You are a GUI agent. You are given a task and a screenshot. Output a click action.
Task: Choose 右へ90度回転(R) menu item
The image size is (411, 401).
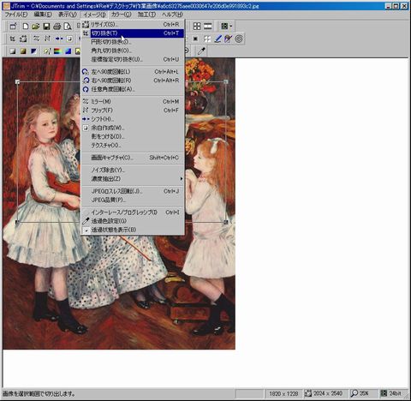133,81
